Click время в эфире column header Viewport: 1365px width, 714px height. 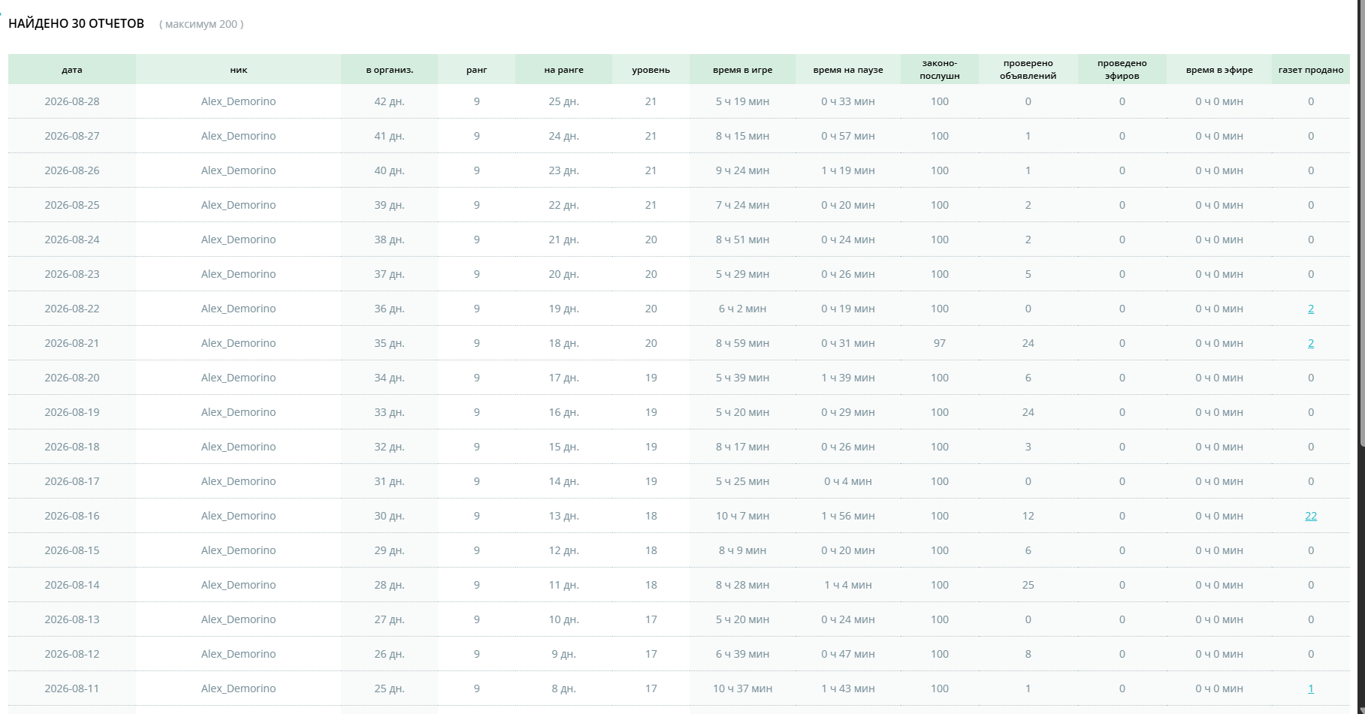point(1219,70)
